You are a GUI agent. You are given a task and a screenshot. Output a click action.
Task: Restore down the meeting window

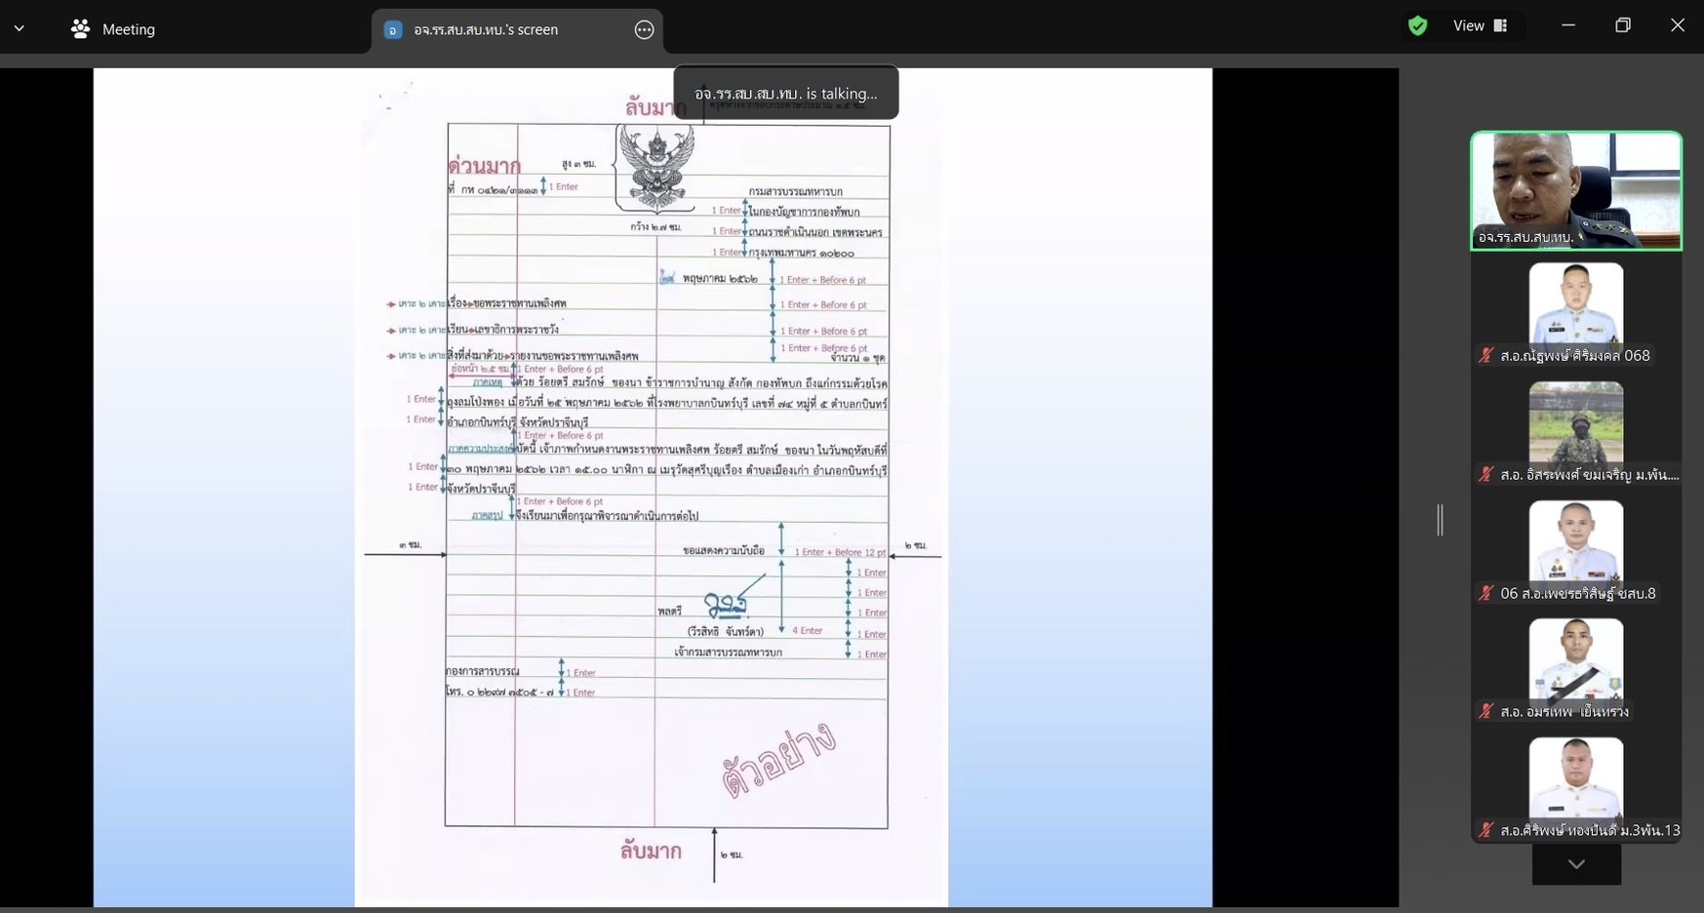1622,26
